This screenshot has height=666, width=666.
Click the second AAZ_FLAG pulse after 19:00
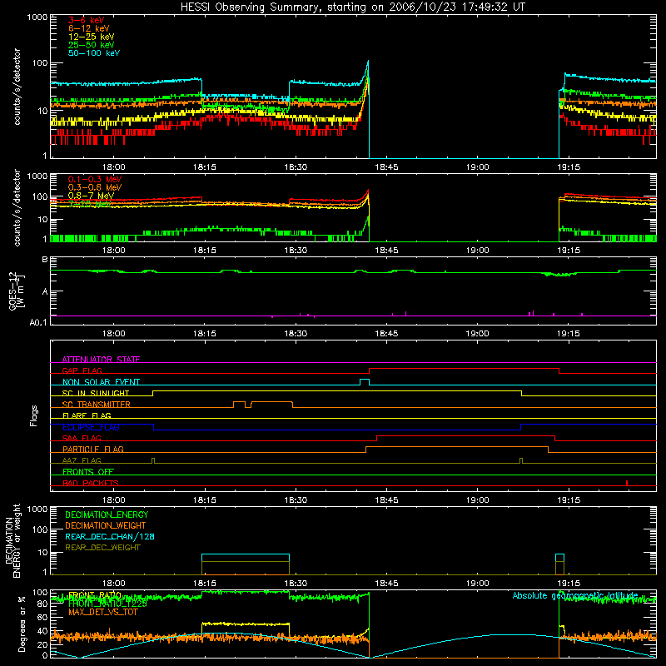coord(521,461)
